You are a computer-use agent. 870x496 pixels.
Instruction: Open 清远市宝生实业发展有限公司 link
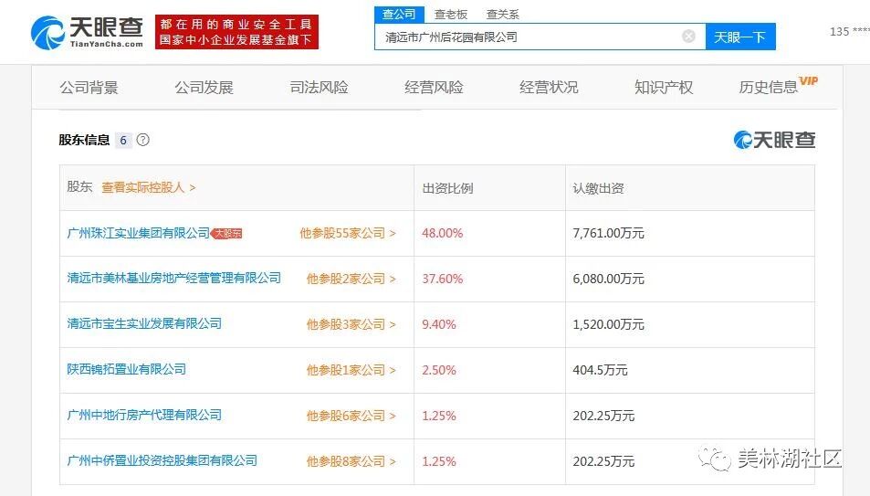coord(144,323)
